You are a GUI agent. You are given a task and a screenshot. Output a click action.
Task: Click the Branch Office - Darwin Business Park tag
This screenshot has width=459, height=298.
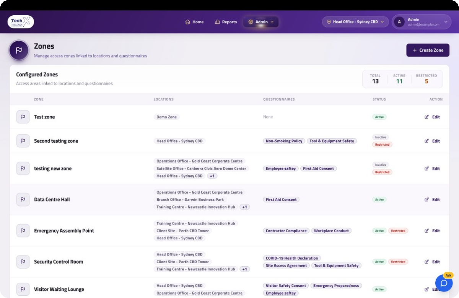190,199
